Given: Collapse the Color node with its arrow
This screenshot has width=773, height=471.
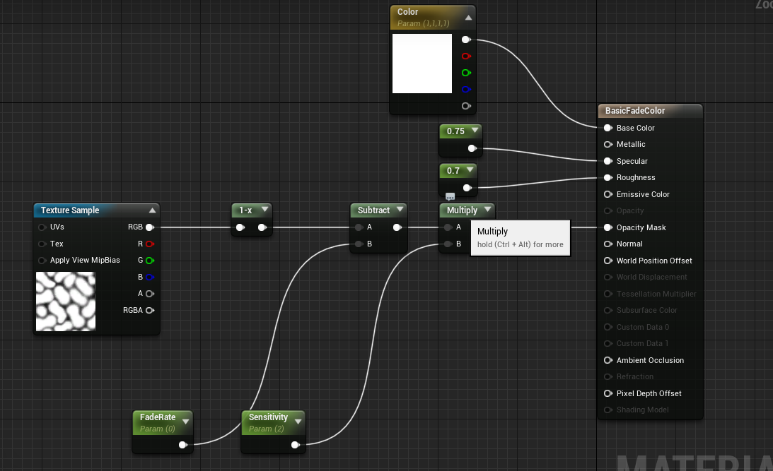Looking at the screenshot, I should point(468,18).
